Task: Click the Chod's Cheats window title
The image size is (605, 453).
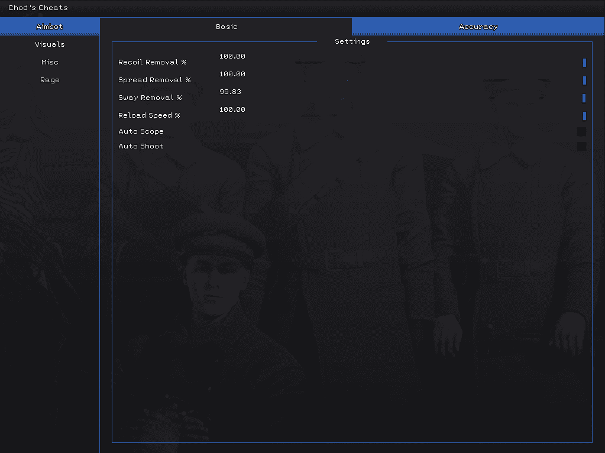Action: 38,8
